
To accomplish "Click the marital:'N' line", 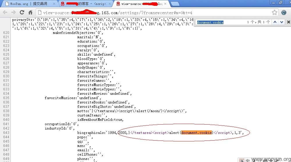I will tap(89, 37).
